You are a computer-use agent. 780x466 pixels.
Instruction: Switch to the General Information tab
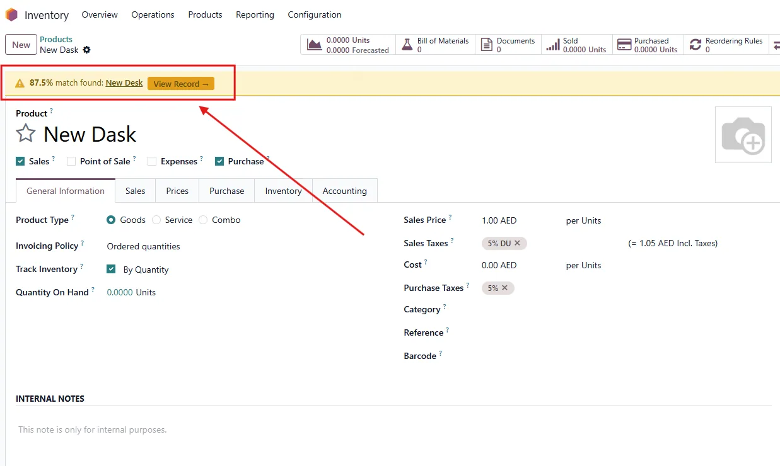click(66, 191)
